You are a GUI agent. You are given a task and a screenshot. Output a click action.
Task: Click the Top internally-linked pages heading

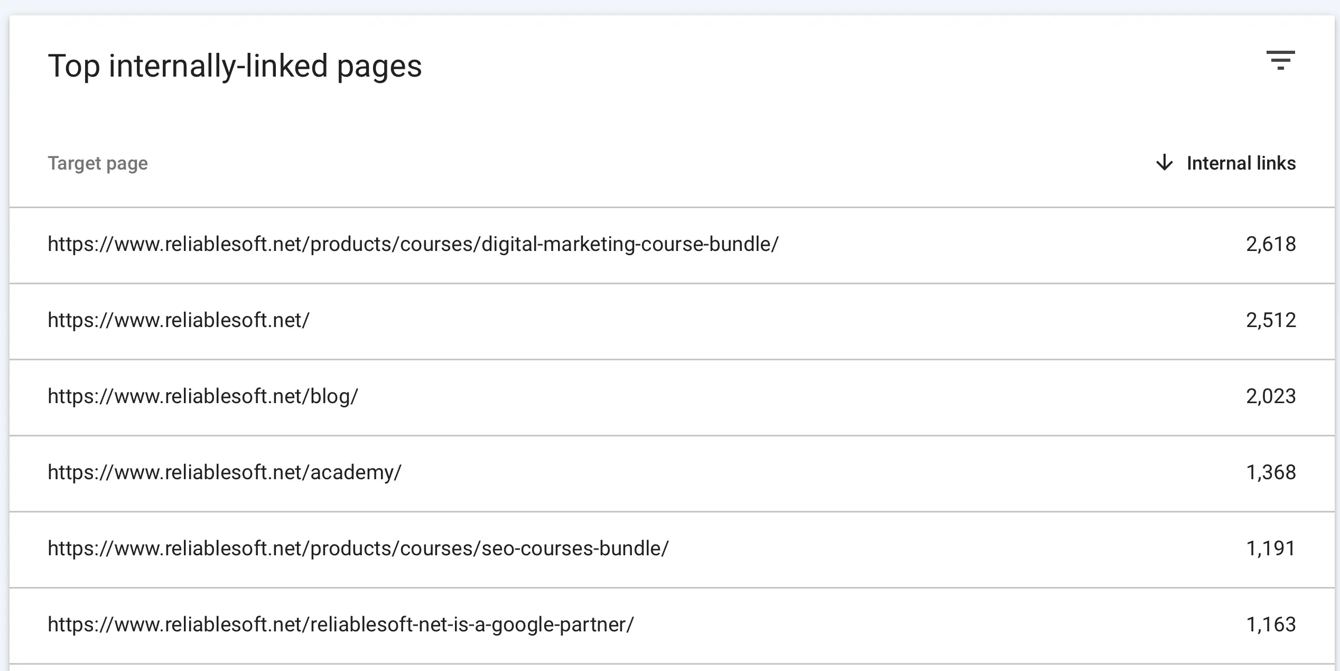click(x=235, y=66)
